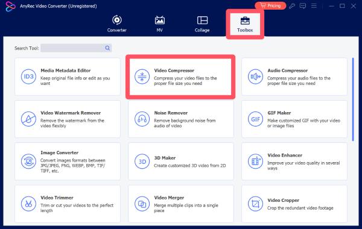Screen dimensions: 362x229
Task: Click the Video Cropper icon
Action: click(x=255, y=204)
